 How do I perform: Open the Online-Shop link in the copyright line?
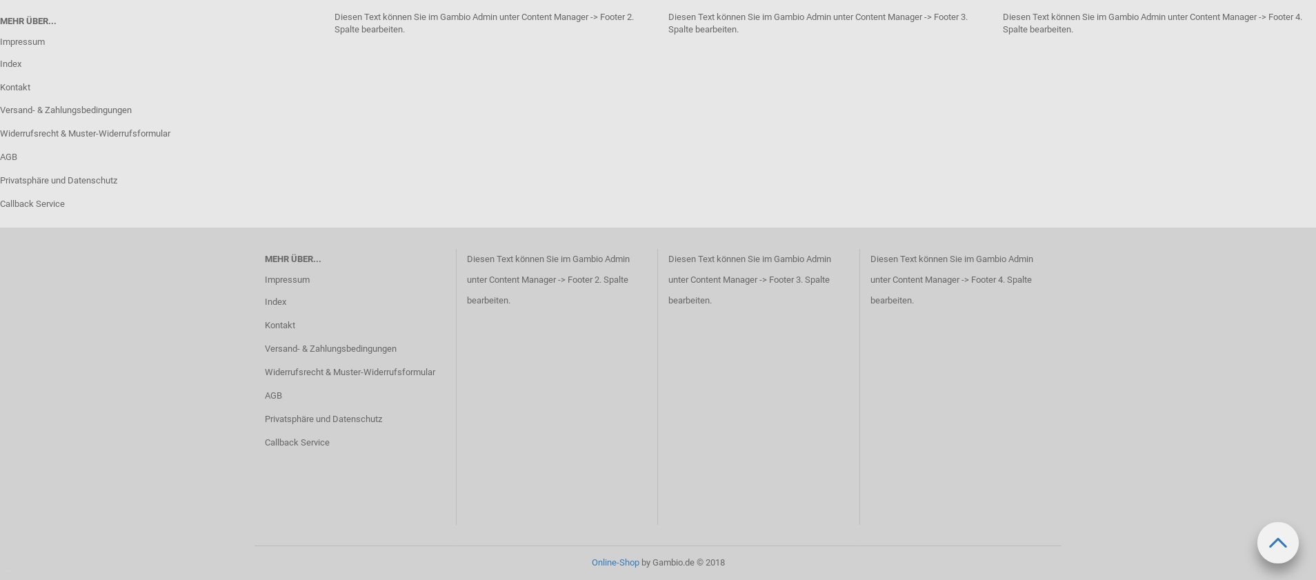coord(615,562)
